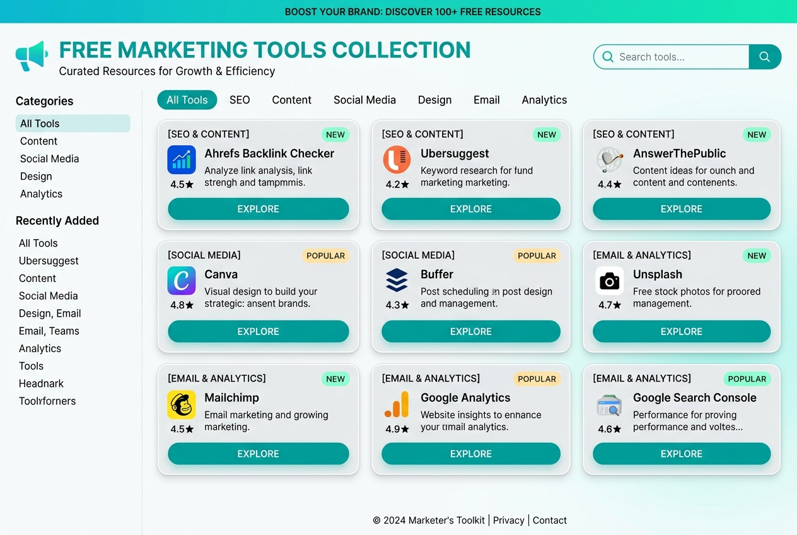Click the Ahrefs Backlink Checker icon
The height and width of the screenshot is (535, 797).
182,160
